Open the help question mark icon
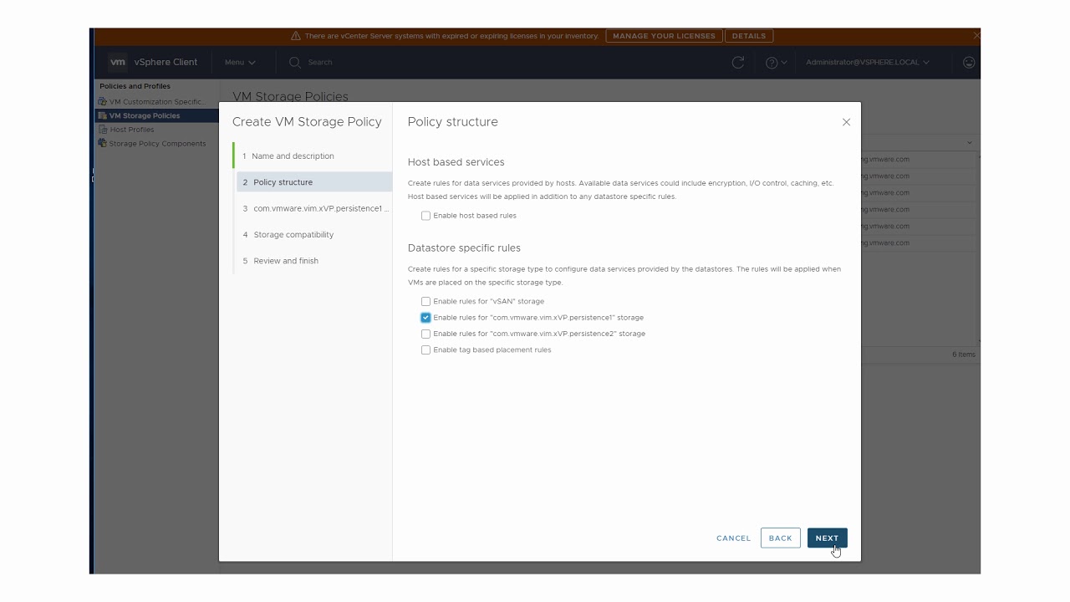 coord(772,63)
